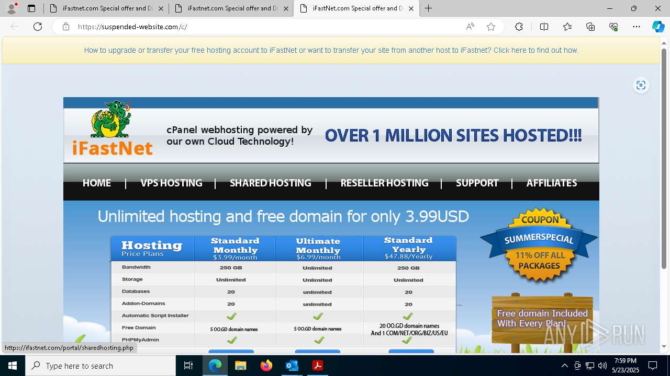Select the Standard Yearly $47.88 plan header
The image size is (670, 376).
408,249
